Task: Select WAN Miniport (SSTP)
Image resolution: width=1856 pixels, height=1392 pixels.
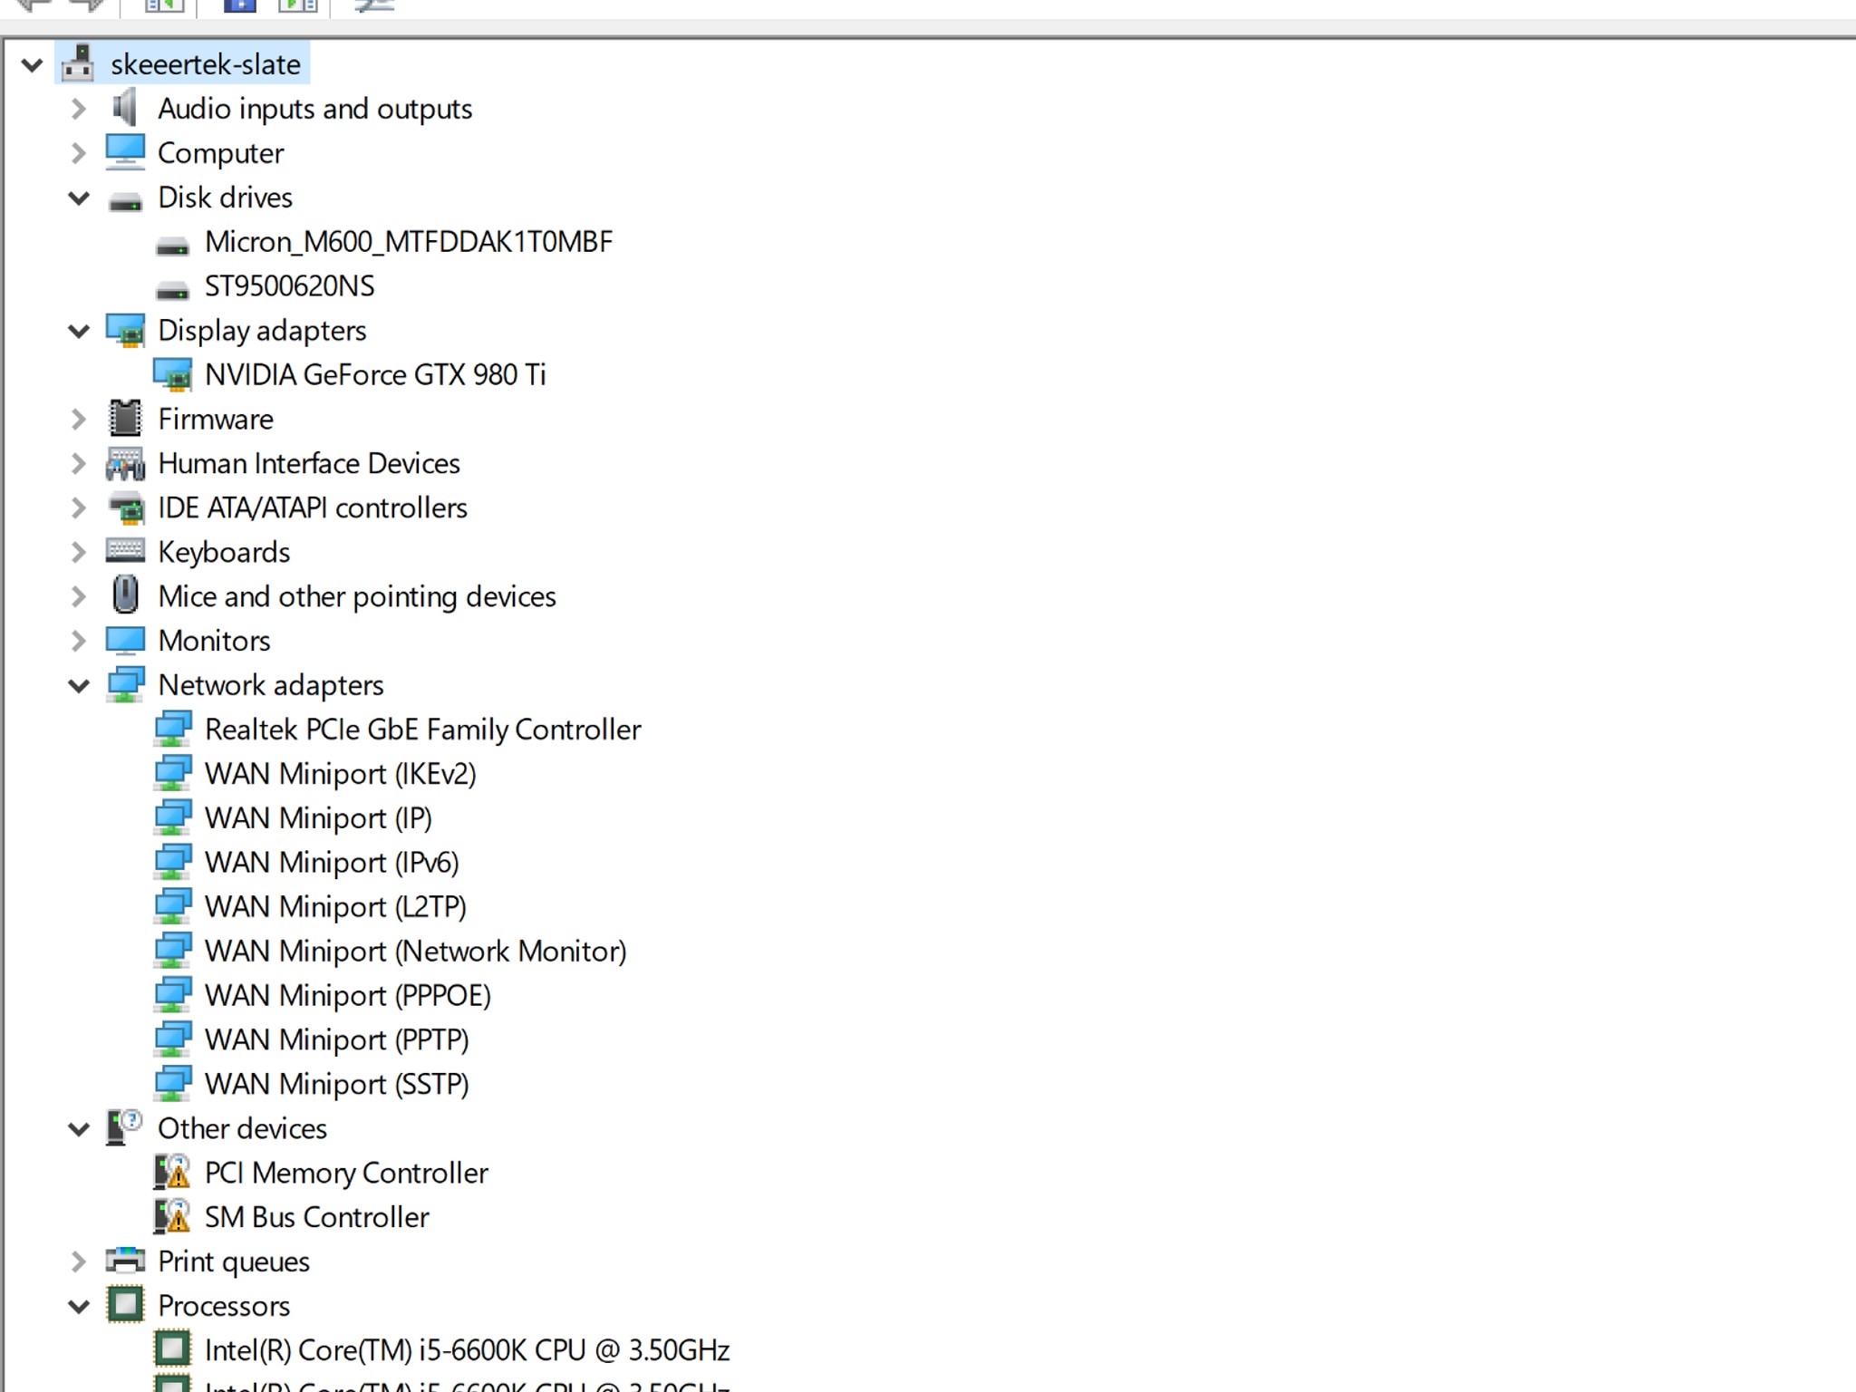Action: click(x=337, y=1085)
